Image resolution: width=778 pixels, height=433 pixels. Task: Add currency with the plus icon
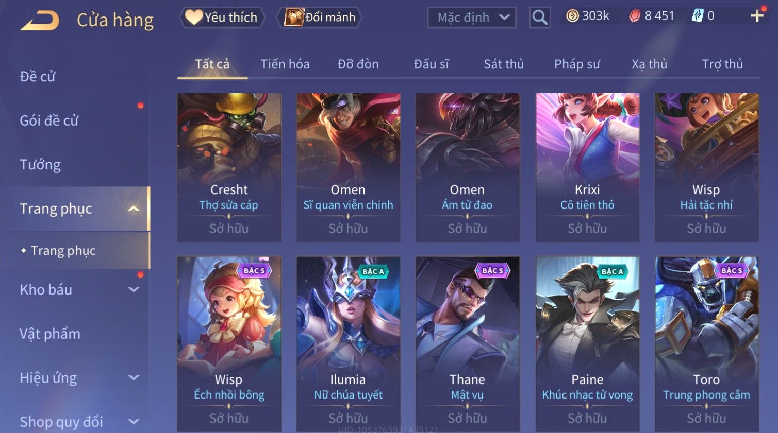(x=757, y=16)
